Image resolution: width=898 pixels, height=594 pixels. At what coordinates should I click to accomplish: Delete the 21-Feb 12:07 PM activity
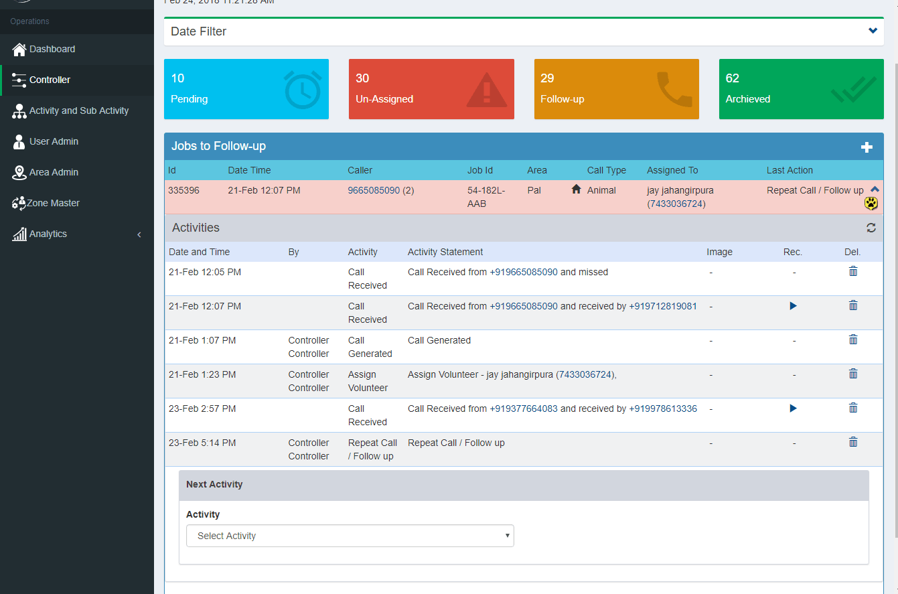click(x=853, y=305)
